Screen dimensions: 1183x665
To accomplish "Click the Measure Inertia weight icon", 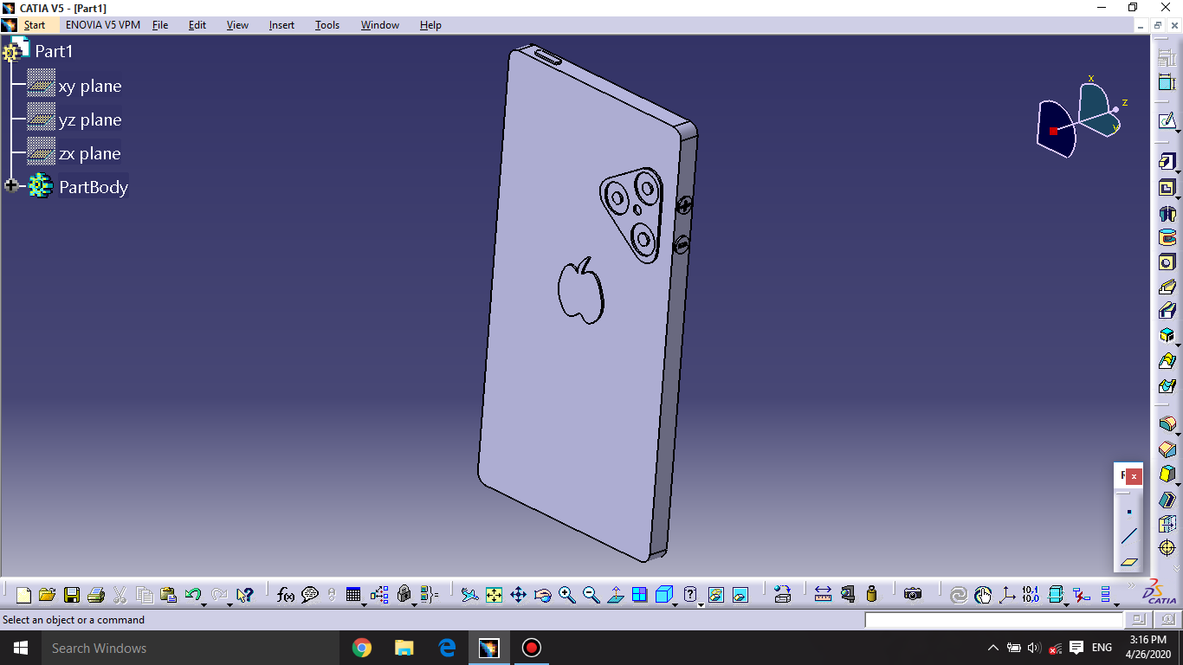I will [871, 595].
